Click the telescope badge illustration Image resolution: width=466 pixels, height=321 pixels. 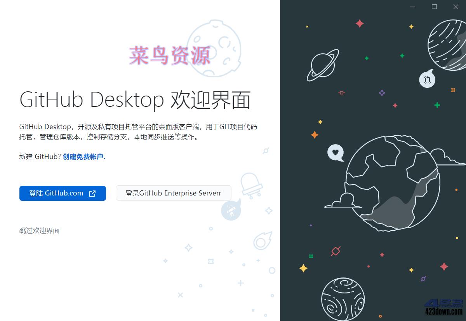pyautogui.click(x=231, y=210)
